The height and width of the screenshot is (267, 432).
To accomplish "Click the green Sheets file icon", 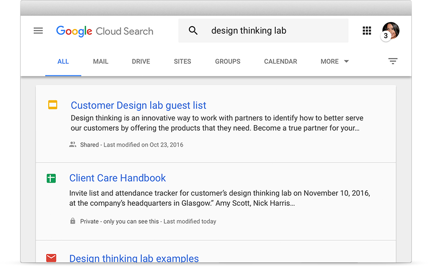I will pos(51,178).
